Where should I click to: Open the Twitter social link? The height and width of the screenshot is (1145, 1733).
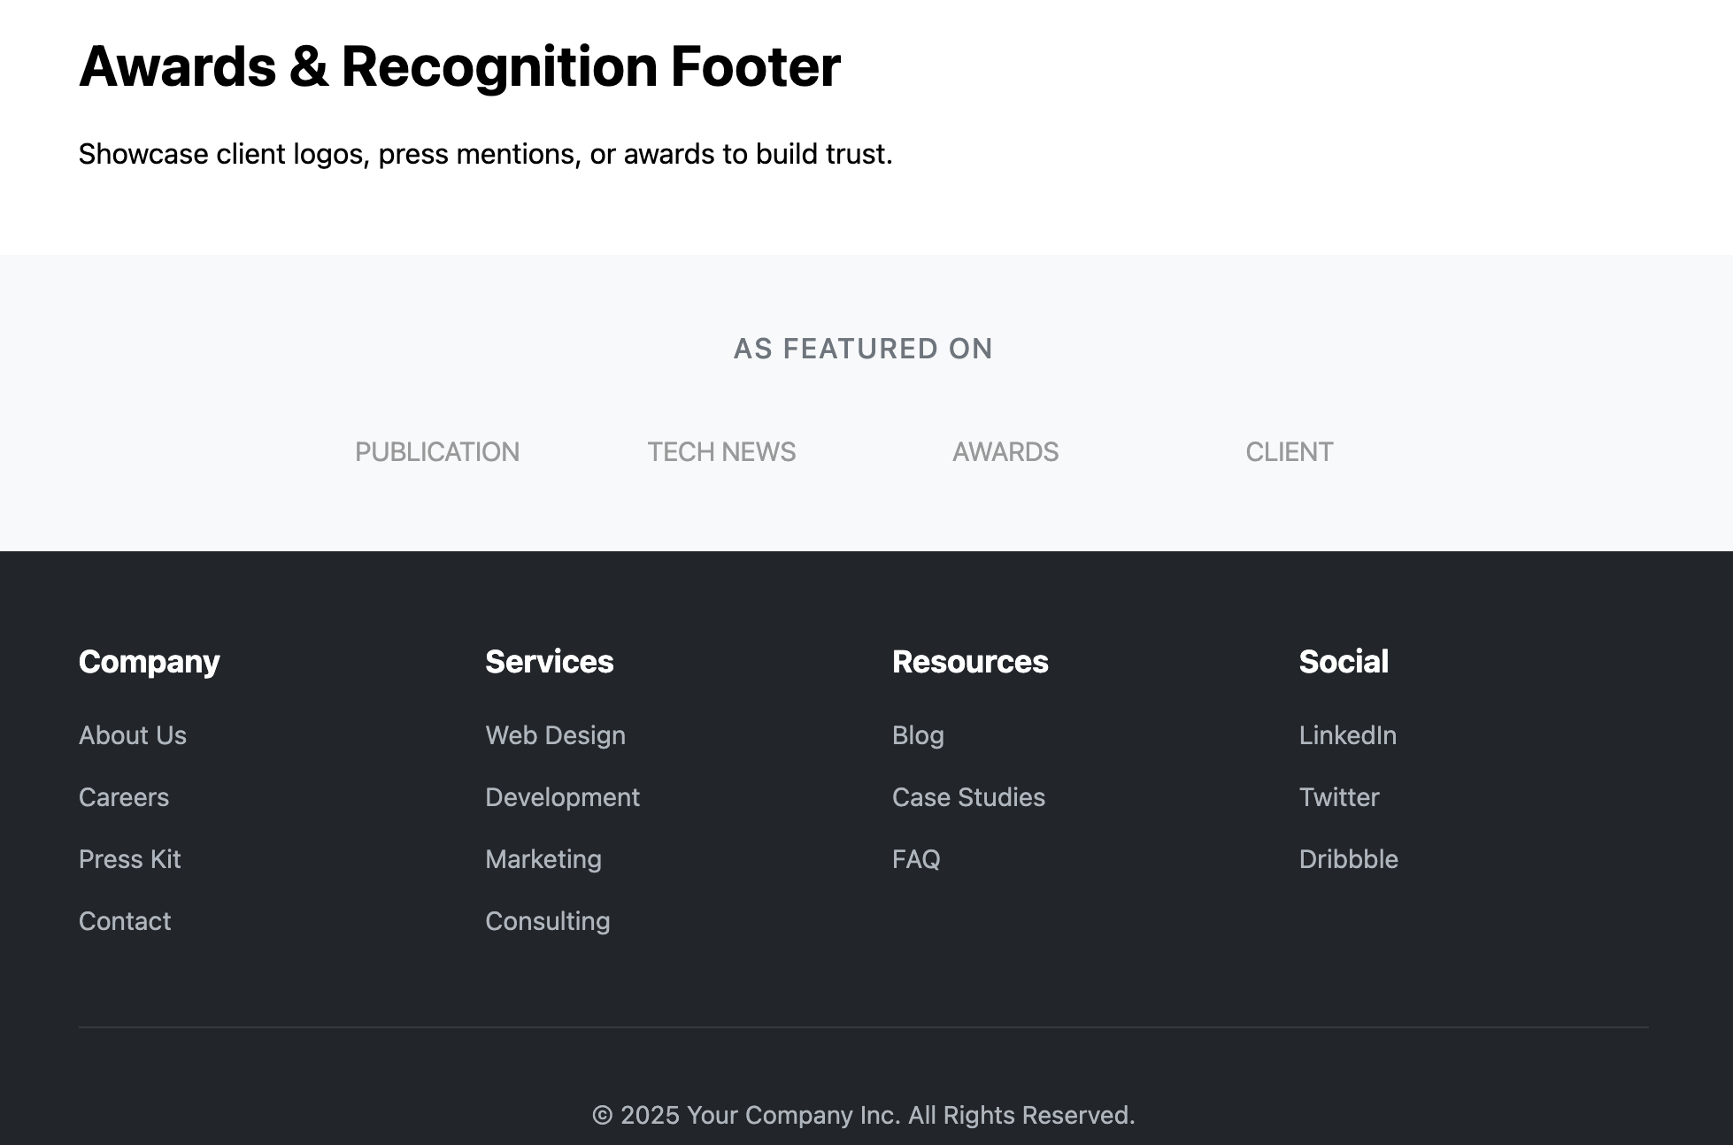coord(1339,797)
